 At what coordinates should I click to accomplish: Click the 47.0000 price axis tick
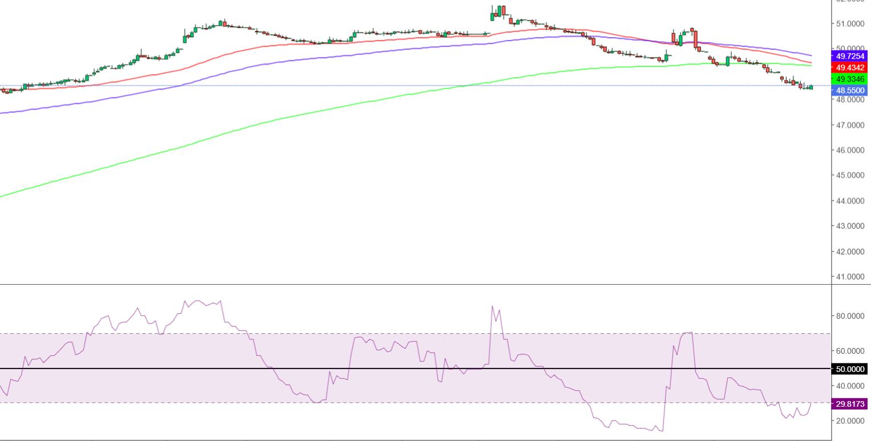850,125
